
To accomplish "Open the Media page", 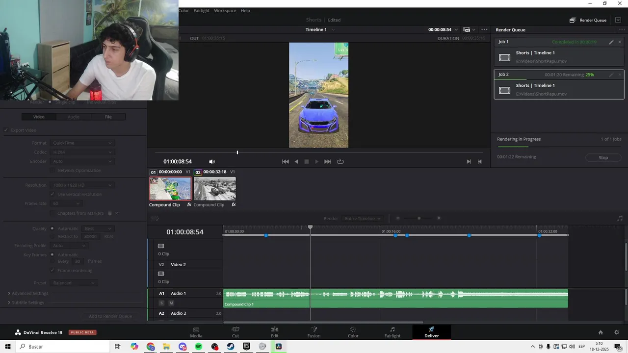I will pyautogui.click(x=196, y=332).
